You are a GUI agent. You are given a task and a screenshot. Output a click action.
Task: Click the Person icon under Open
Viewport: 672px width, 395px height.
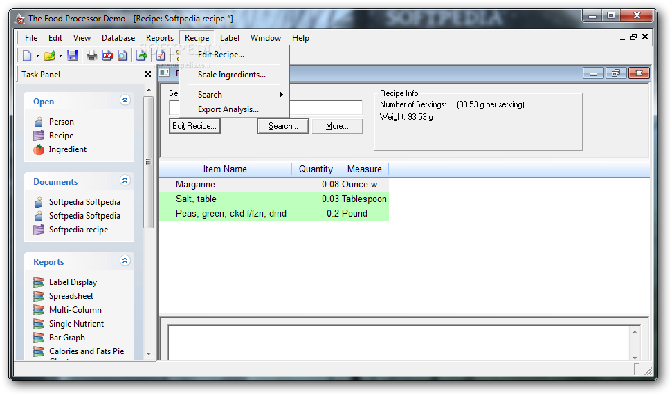tap(39, 122)
